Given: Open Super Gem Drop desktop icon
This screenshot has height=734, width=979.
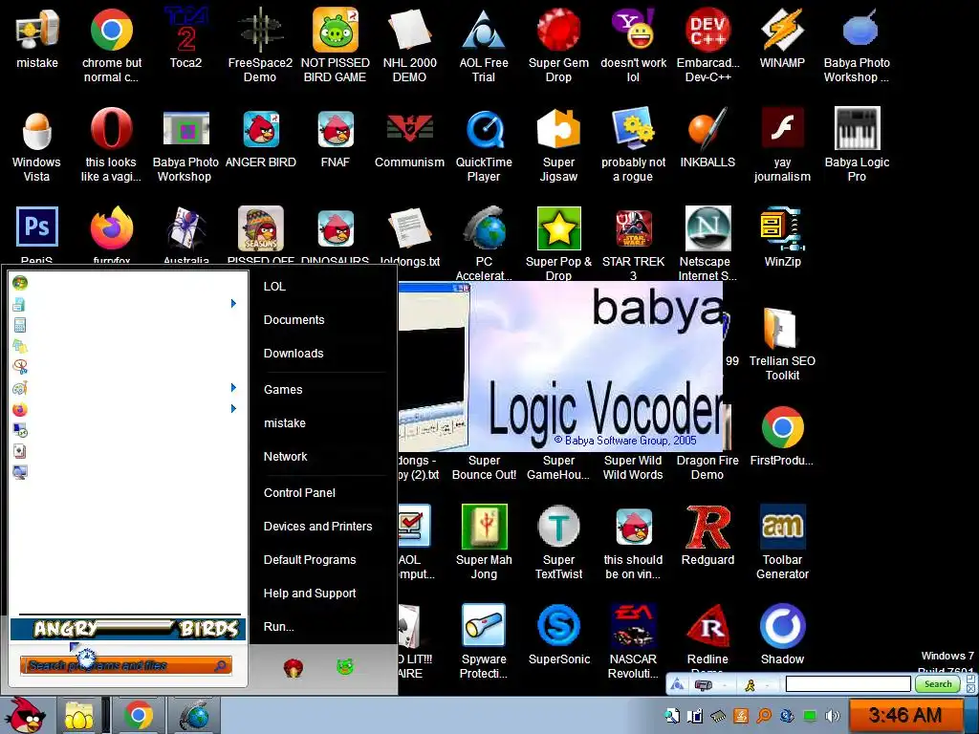Looking at the screenshot, I should click(x=558, y=29).
